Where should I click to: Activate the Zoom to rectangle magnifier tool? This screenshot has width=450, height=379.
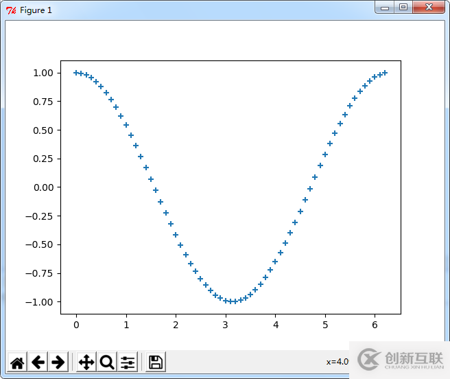[x=107, y=362]
